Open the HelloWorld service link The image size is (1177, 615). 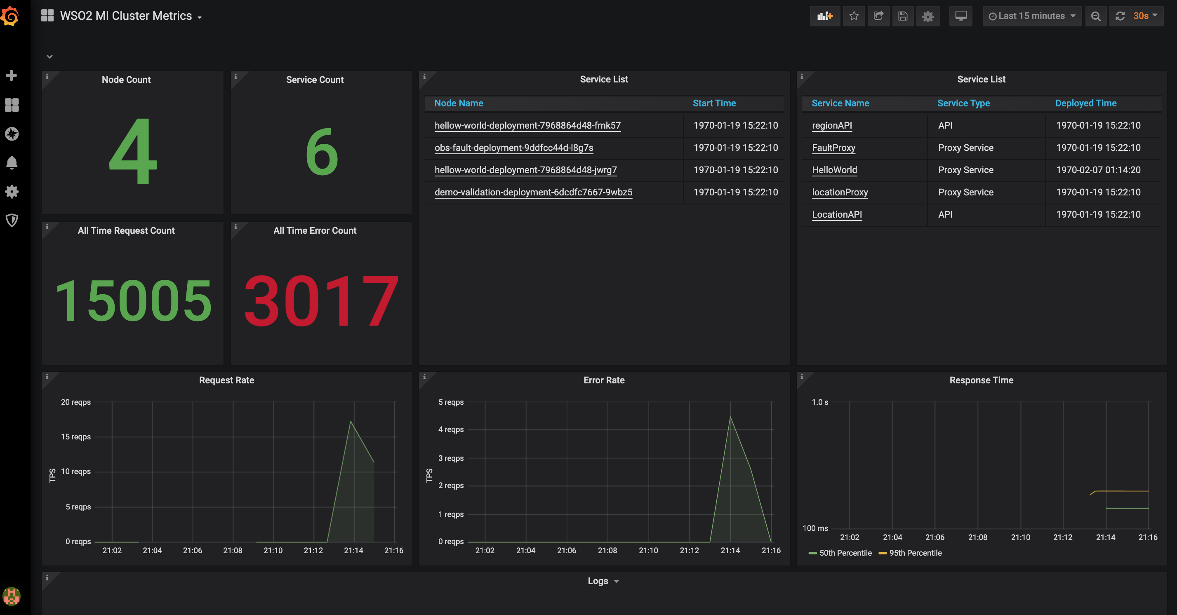point(834,170)
